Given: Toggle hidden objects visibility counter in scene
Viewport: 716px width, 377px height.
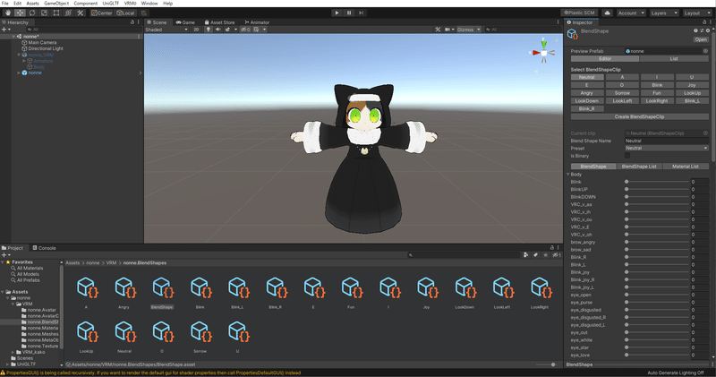Looking at the screenshot, I should tap(245, 30).
